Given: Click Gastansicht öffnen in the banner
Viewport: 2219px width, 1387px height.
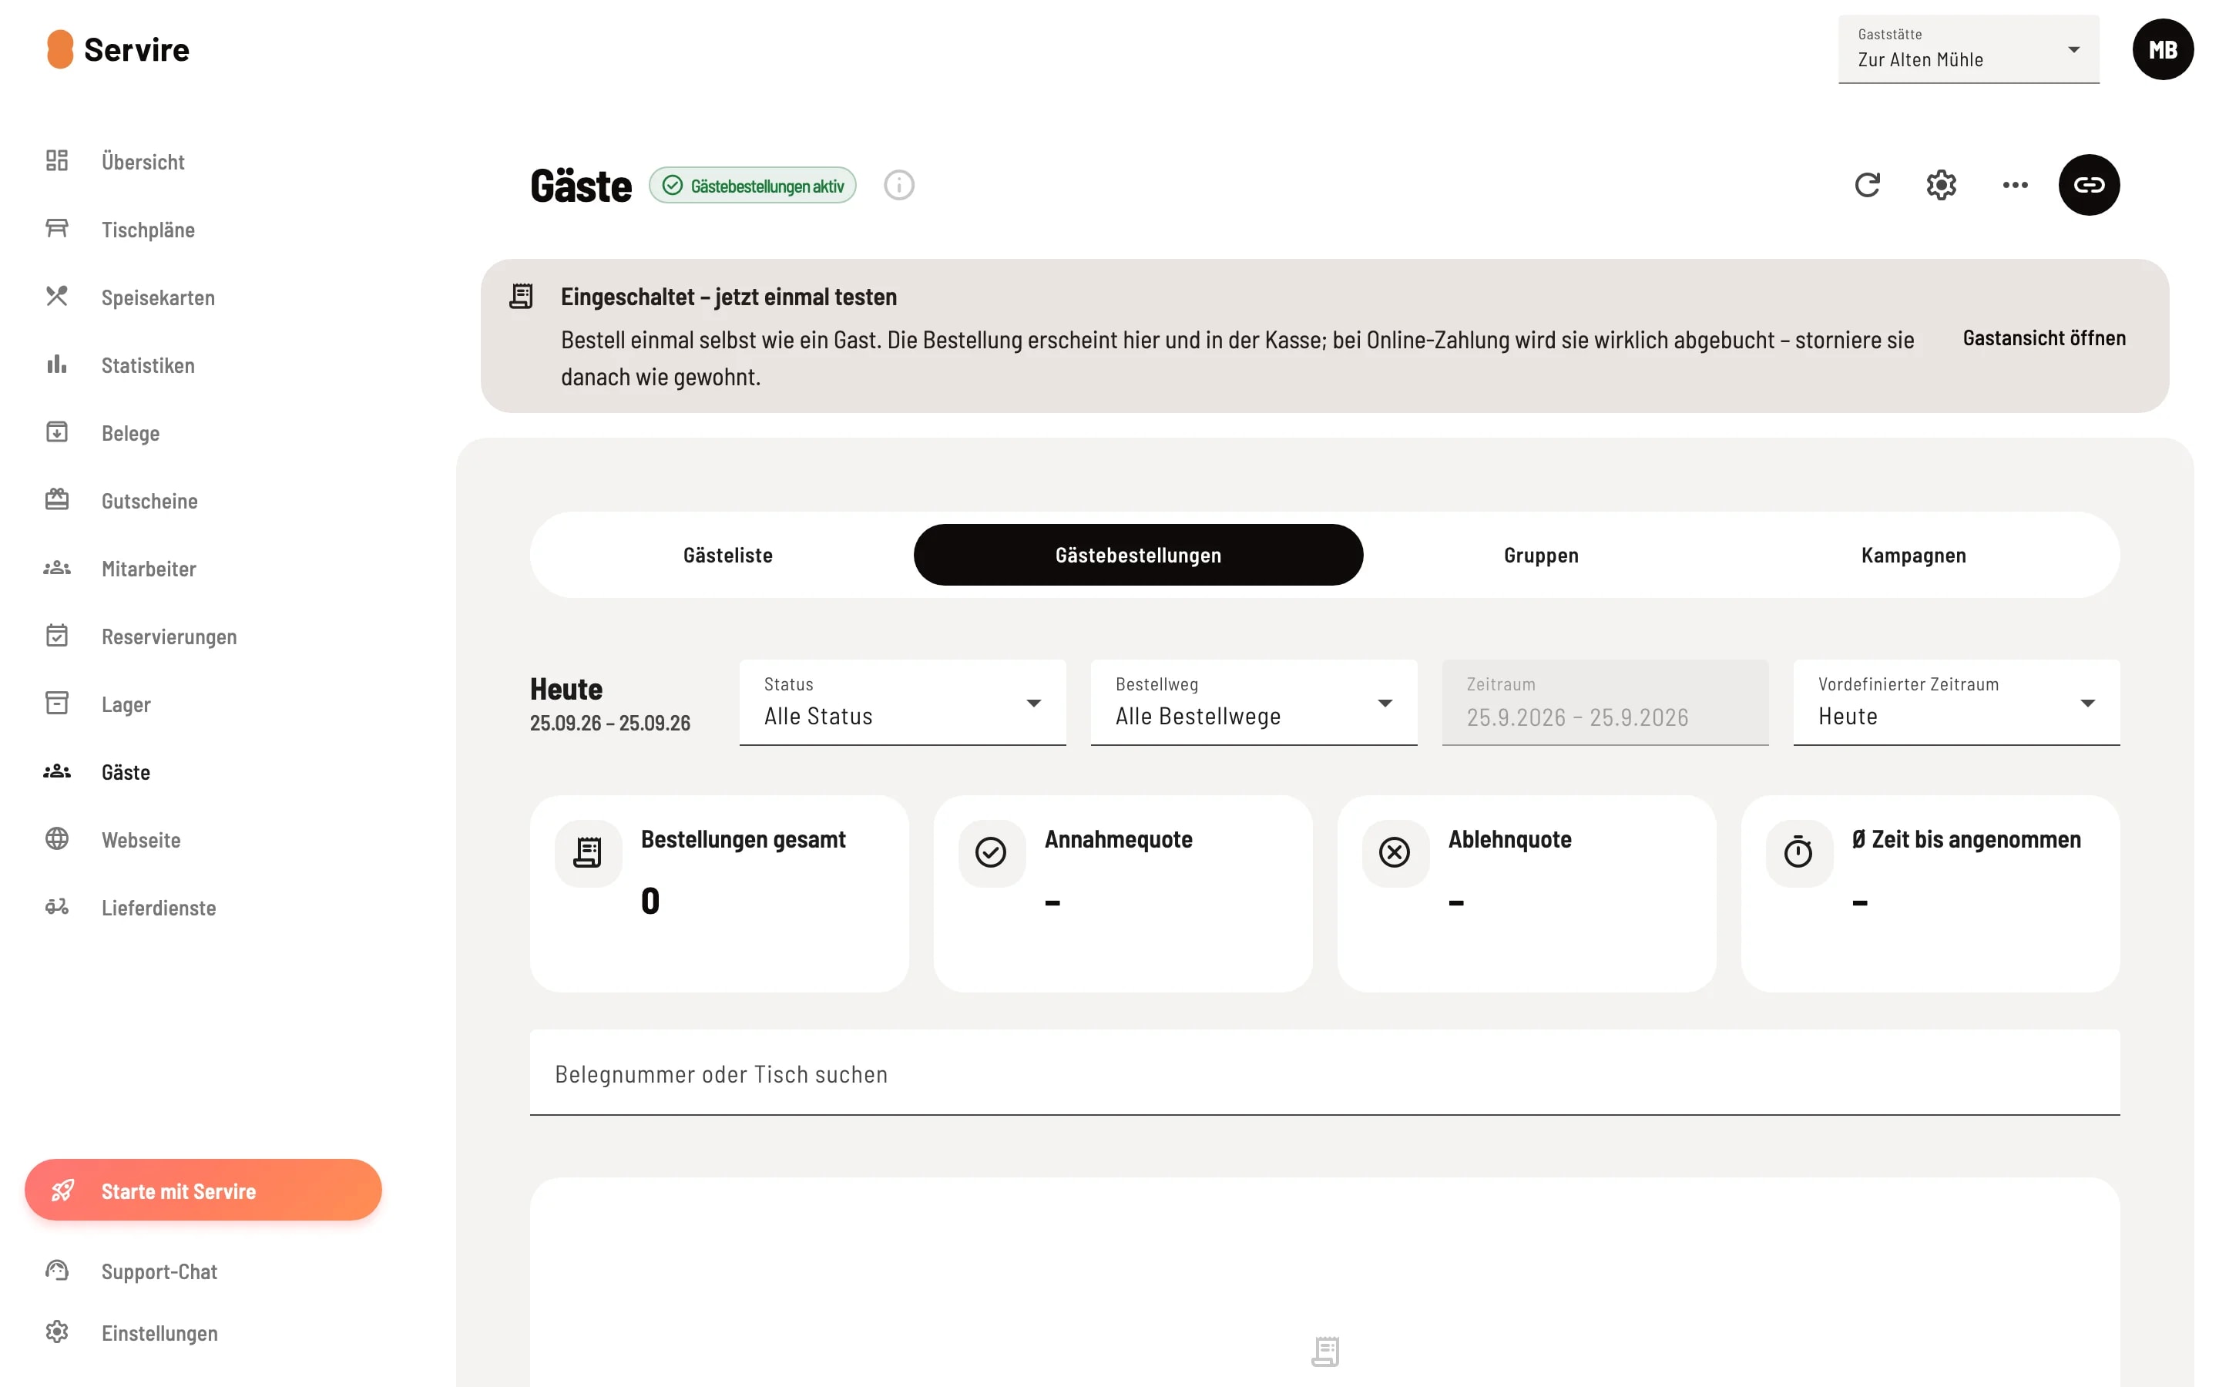Looking at the screenshot, I should (x=2044, y=338).
